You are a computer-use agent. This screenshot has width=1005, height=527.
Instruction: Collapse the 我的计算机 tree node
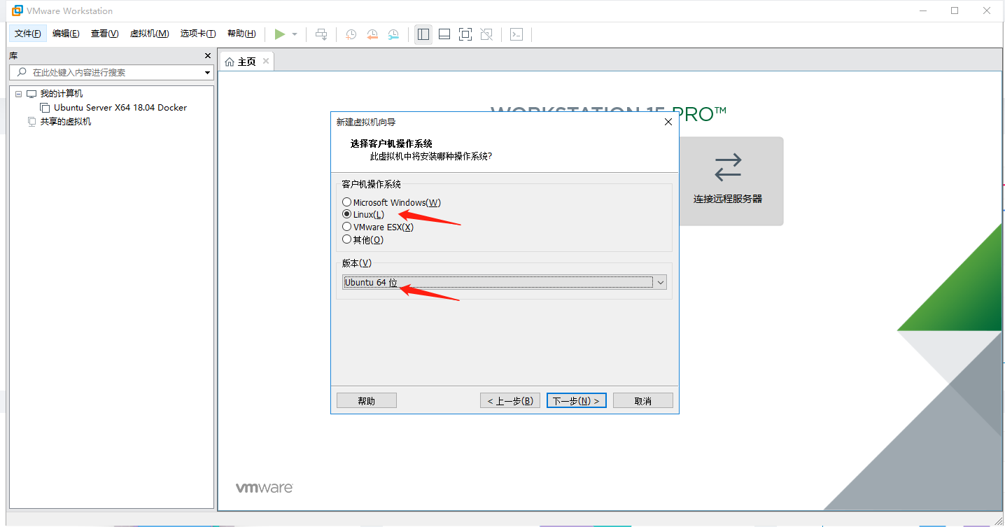pyautogui.click(x=19, y=94)
